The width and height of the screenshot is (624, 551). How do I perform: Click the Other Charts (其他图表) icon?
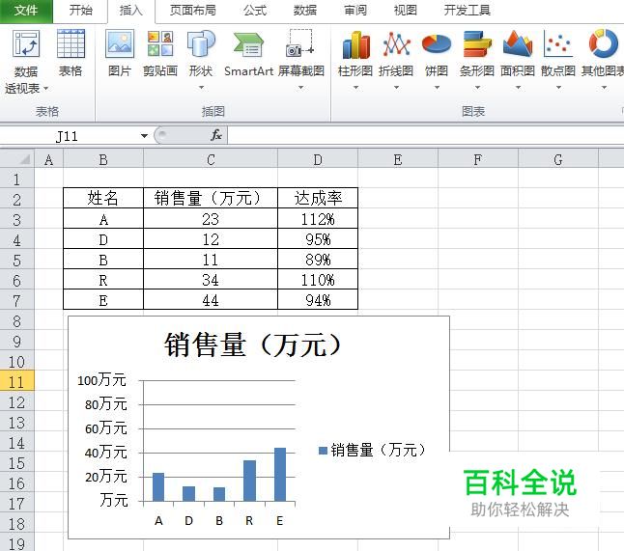pos(604,43)
